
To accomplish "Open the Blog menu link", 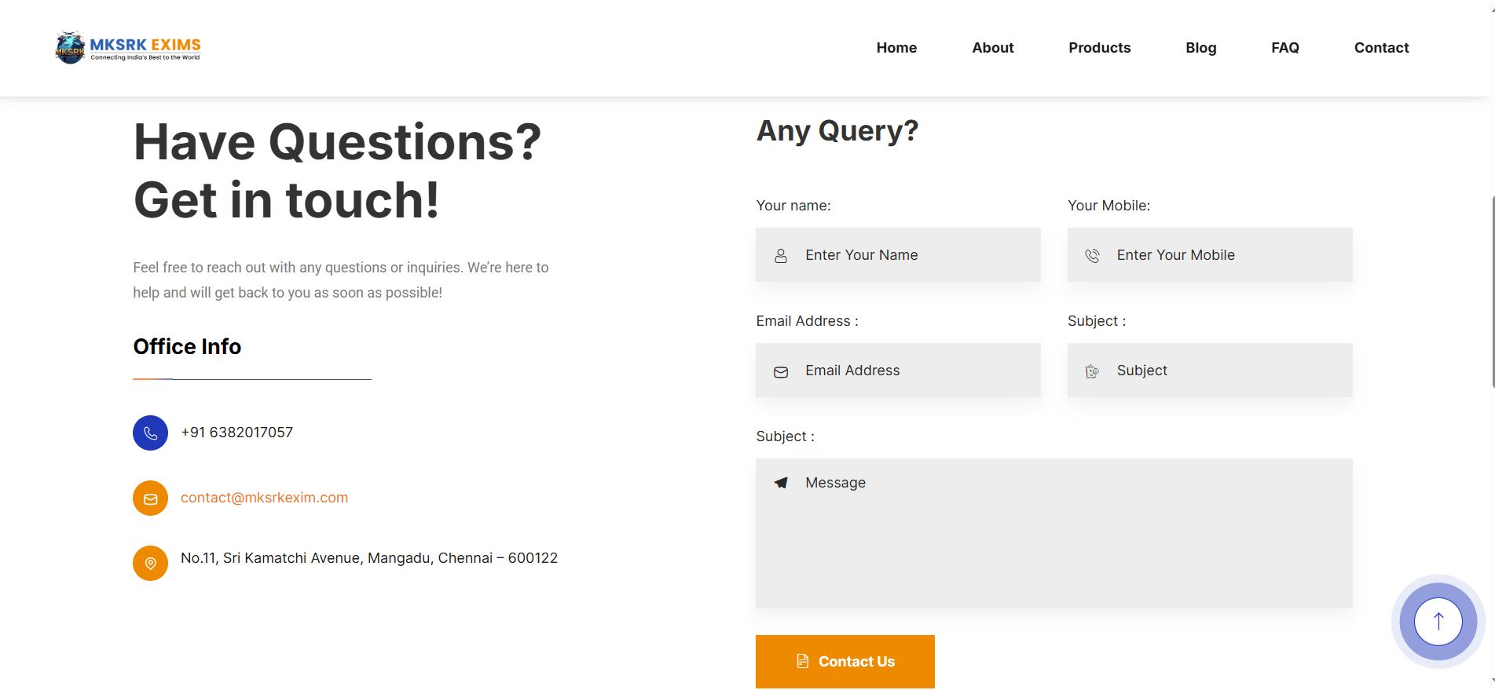I will 1200,48.
